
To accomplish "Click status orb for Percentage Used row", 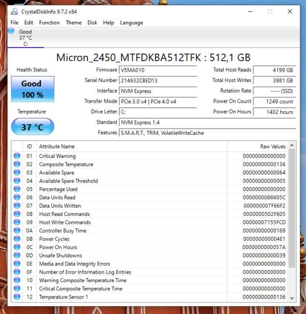I will click(17, 189).
